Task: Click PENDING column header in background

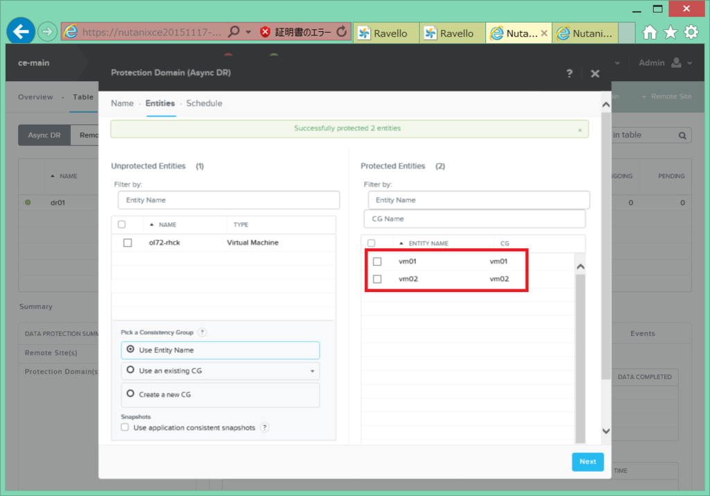Action: tap(671, 176)
